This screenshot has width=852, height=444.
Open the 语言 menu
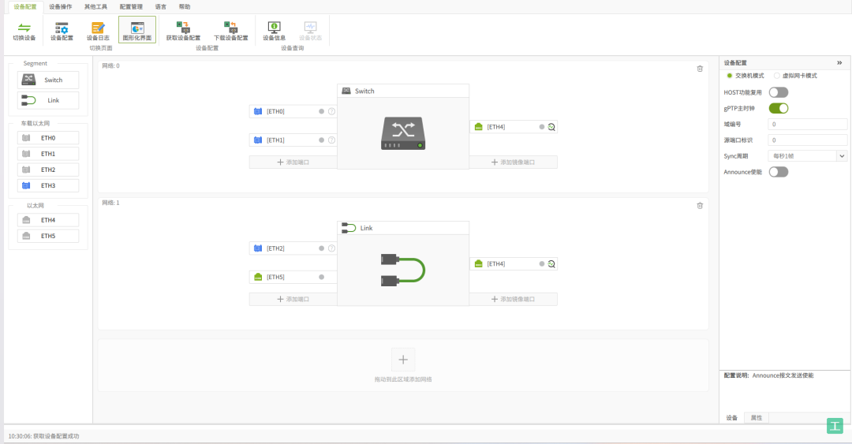click(x=161, y=6)
